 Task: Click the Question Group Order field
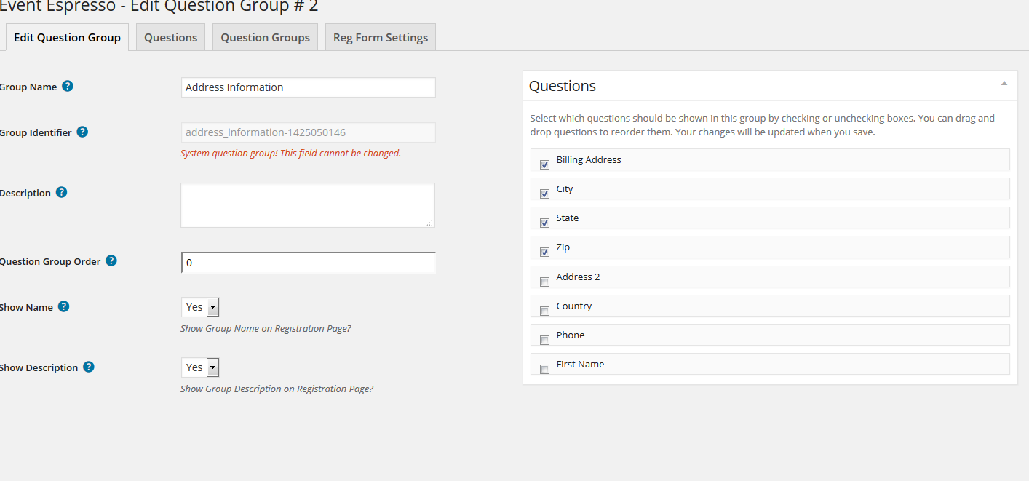[x=308, y=263]
